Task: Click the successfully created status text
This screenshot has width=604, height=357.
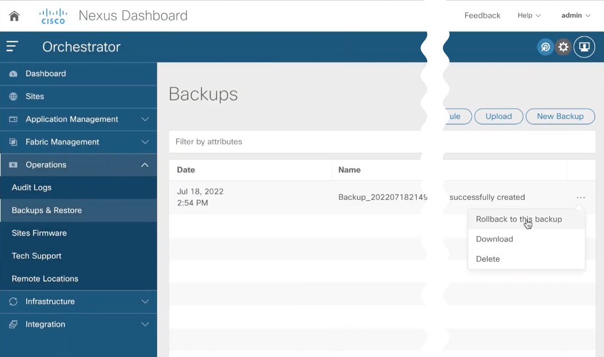Action: click(487, 197)
